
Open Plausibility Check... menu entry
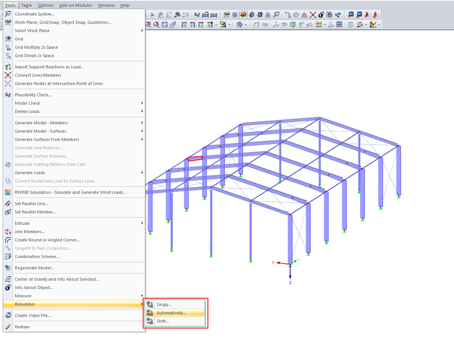[x=74, y=95]
